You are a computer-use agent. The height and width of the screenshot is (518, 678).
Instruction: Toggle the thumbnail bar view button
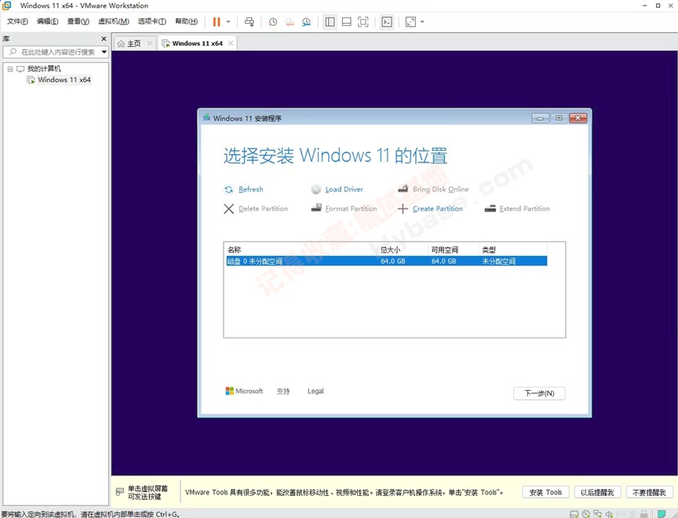coord(346,22)
